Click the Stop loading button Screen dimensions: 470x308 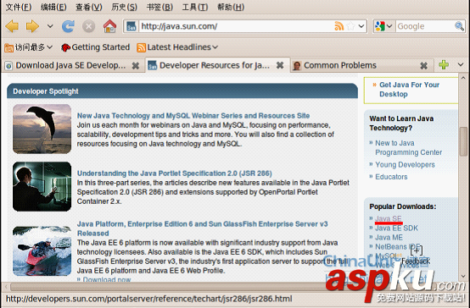pos(89,26)
